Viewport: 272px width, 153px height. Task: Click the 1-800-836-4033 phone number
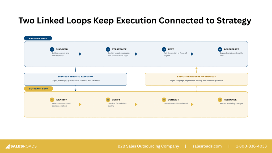[251, 146]
